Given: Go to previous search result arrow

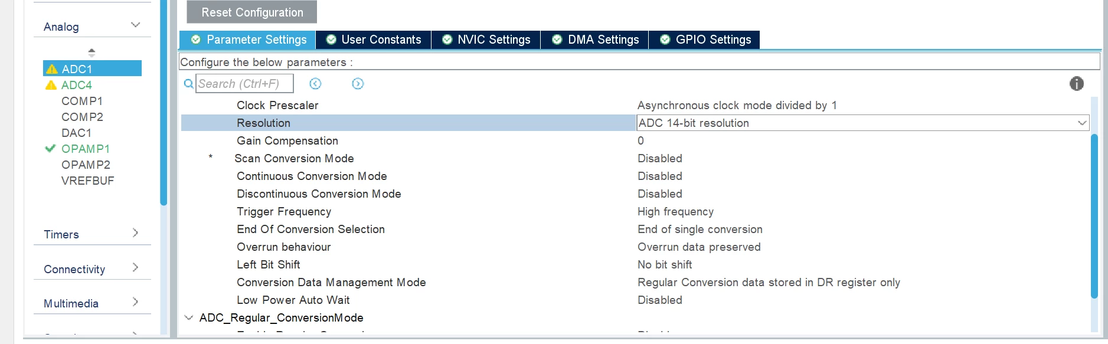Looking at the screenshot, I should point(315,84).
